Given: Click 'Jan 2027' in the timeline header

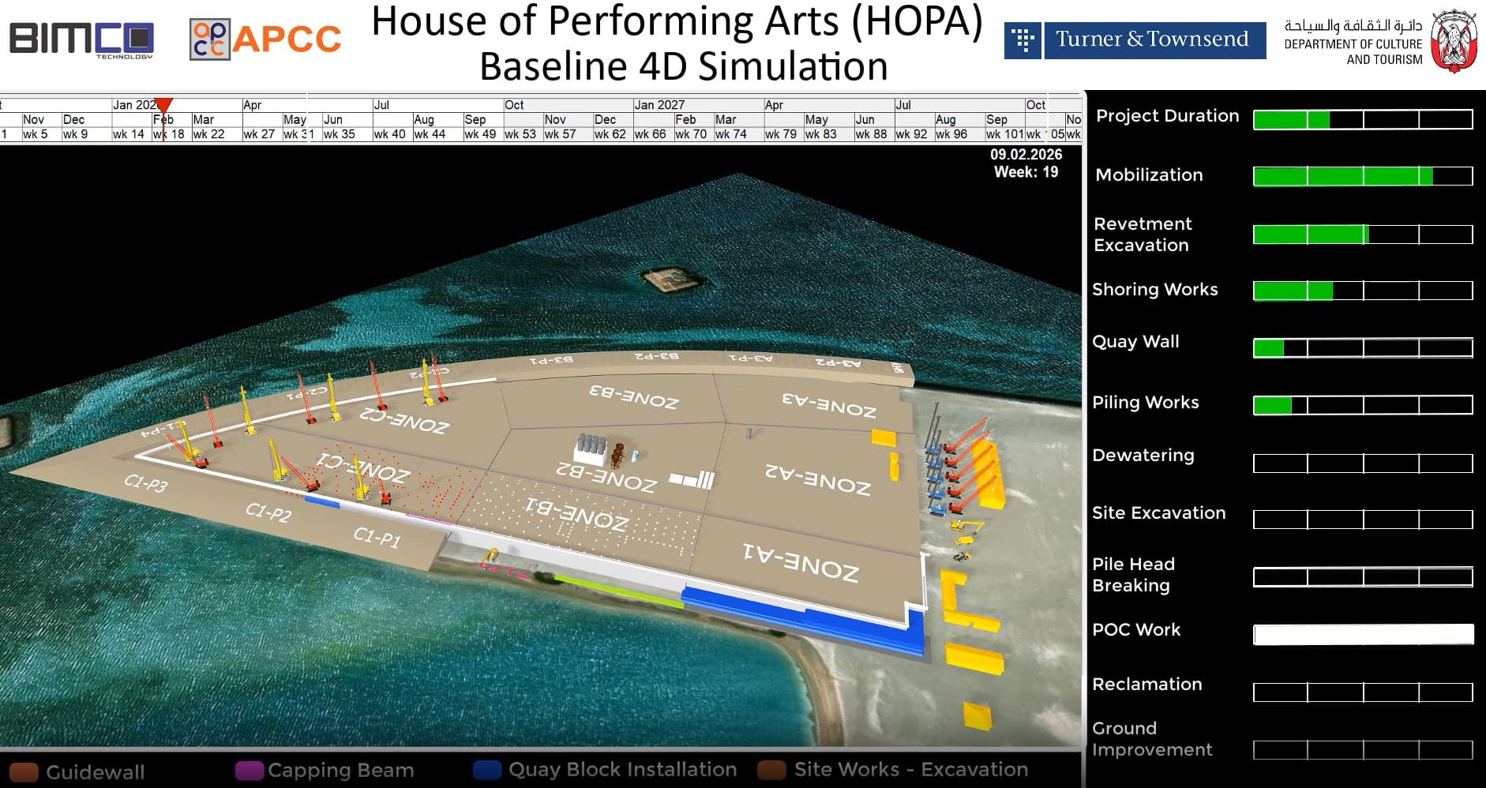Looking at the screenshot, I should [x=659, y=105].
